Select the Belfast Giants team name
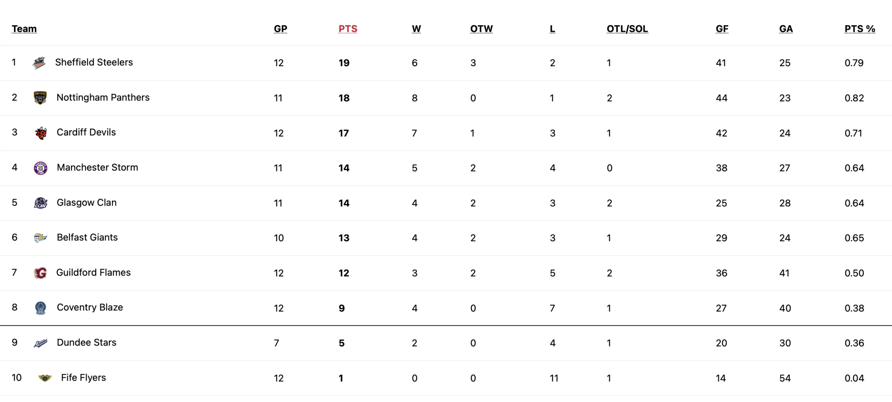This screenshot has height=402, width=892. click(x=87, y=237)
